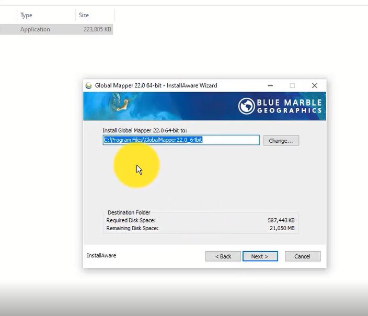The width and height of the screenshot is (368, 316).
Task: Cancel the Global Mapper installation
Action: point(303,256)
